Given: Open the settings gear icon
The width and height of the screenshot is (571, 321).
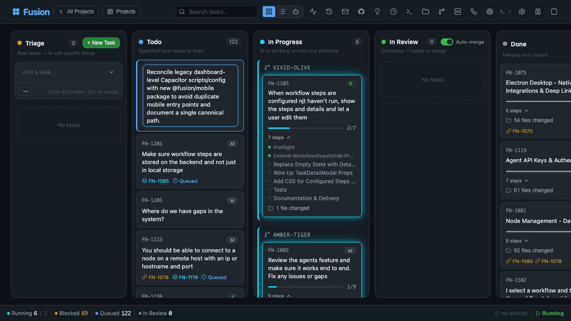Looking at the screenshot, I should [x=522, y=12].
